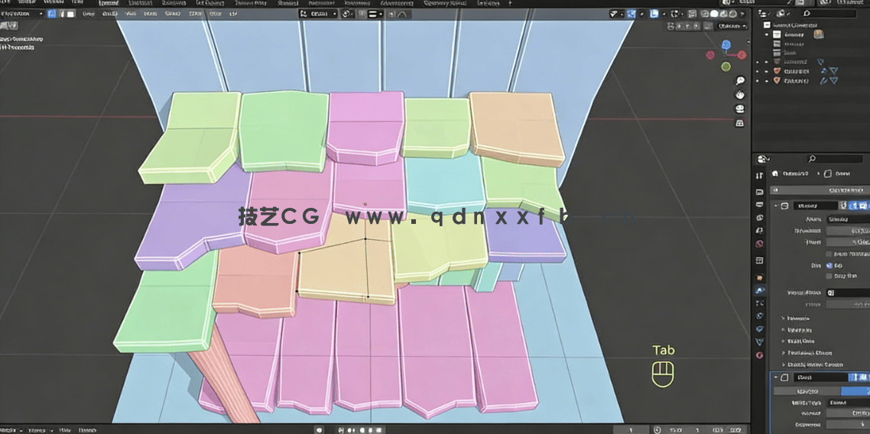Switch to the Shading workspace tab
This screenshot has width=870, height=434.
pyautogui.click(x=288, y=3)
